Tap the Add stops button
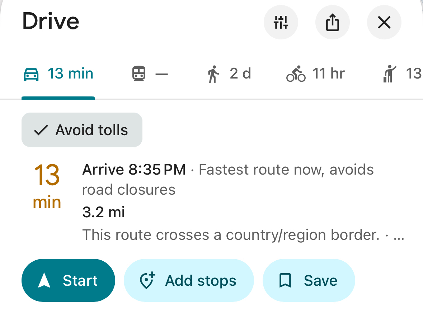Image resolution: width=423 pixels, height=318 pixels. [189, 280]
